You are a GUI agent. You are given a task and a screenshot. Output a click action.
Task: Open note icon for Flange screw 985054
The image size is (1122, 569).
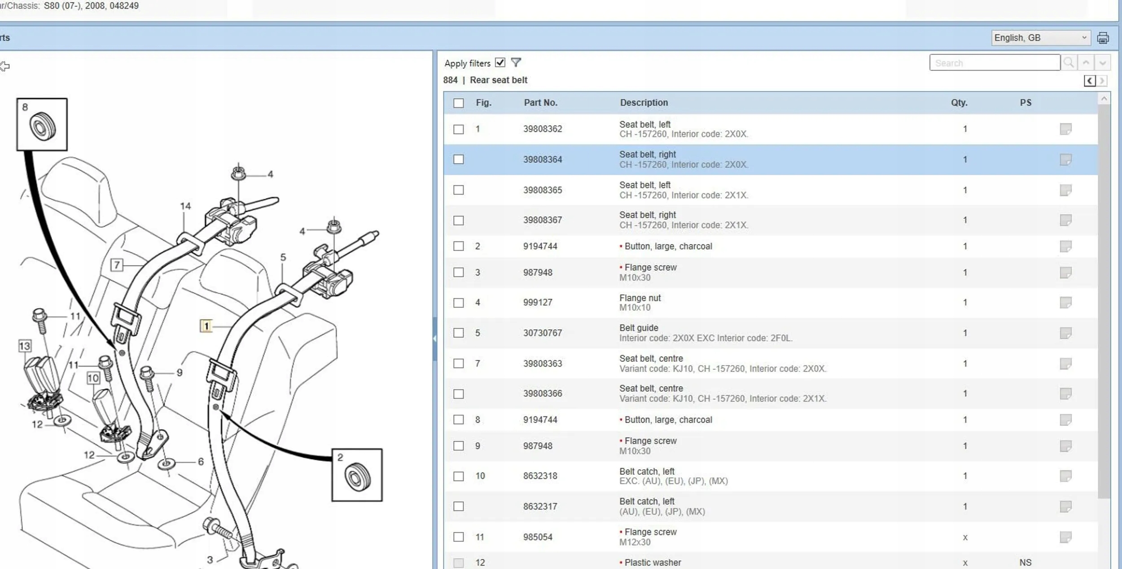1065,537
